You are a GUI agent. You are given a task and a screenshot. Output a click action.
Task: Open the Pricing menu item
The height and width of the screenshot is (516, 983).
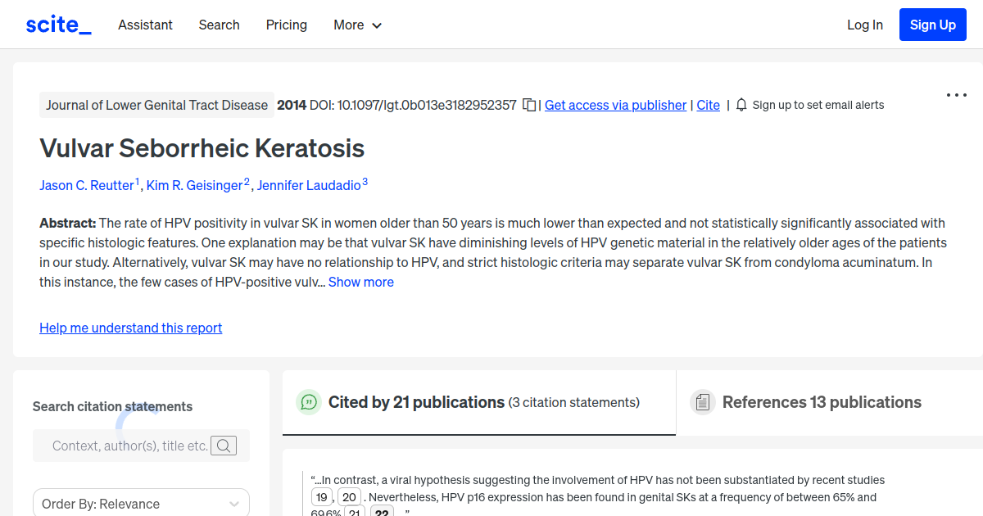[x=286, y=25]
